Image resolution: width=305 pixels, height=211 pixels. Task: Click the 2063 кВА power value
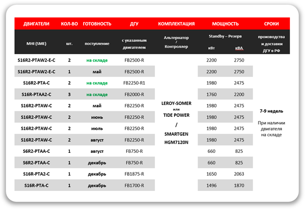pos(238,173)
